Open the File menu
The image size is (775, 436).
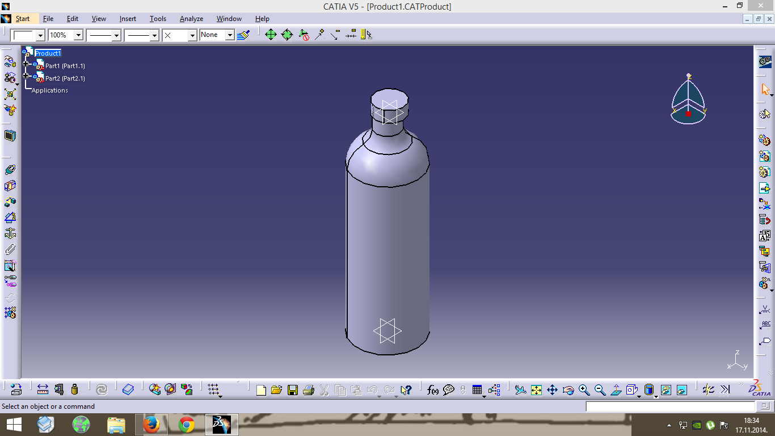[48, 19]
